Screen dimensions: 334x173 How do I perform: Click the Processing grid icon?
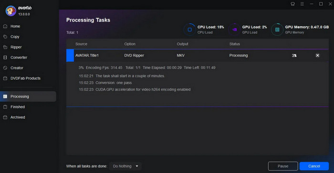click(5, 96)
